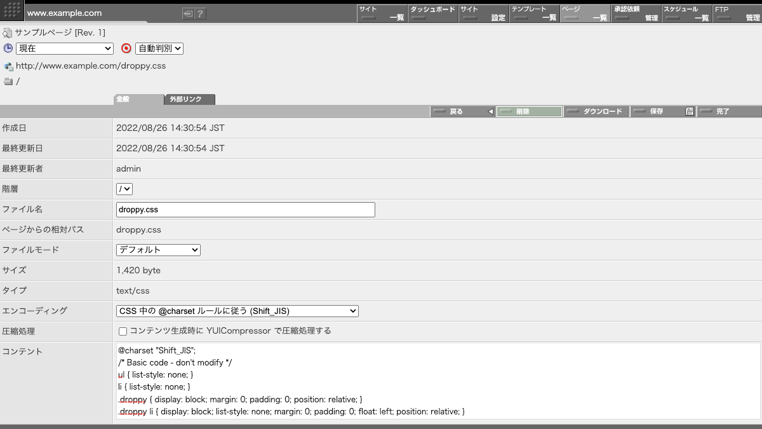Click the globe icon beside the URL

pos(8,66)
